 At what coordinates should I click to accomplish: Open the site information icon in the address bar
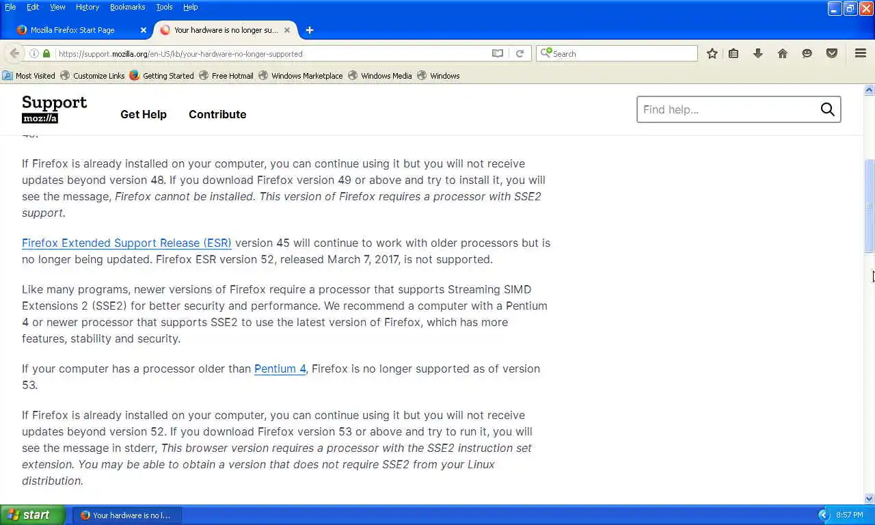[34, 53]
